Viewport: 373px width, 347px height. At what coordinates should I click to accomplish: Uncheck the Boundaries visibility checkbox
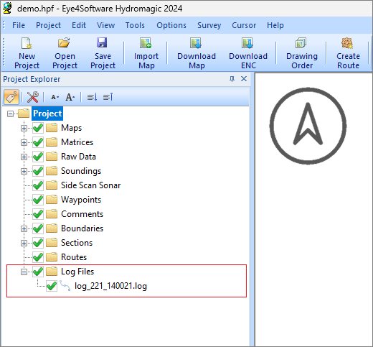pos(38,228)
